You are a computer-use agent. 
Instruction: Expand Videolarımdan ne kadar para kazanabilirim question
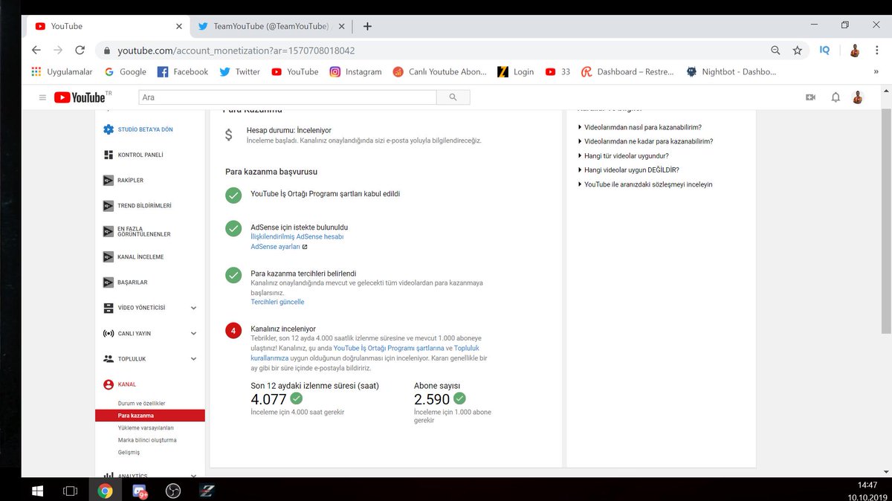pos(649,141)
